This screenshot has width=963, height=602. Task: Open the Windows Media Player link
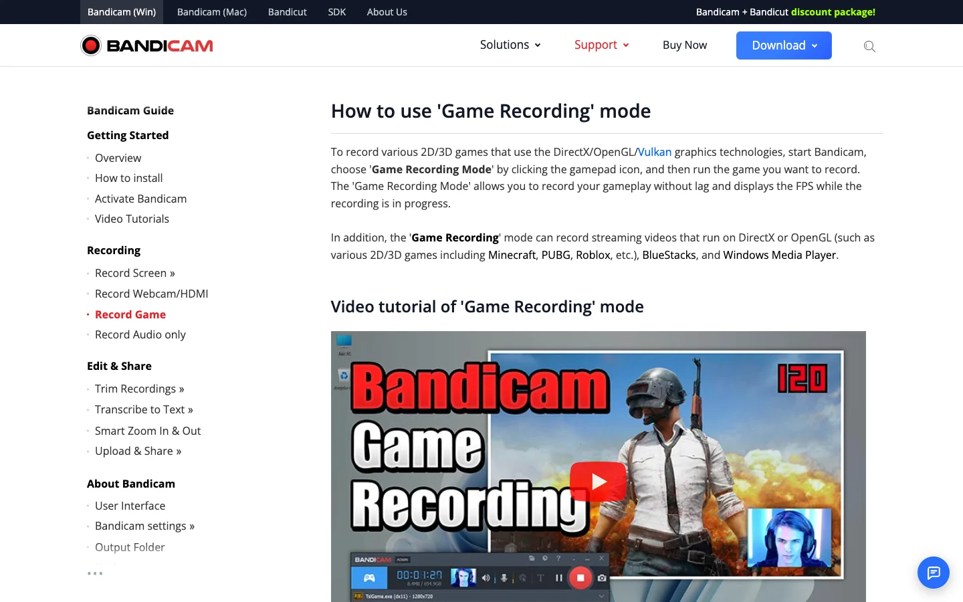pyautogui.click(x=780, y=255)
